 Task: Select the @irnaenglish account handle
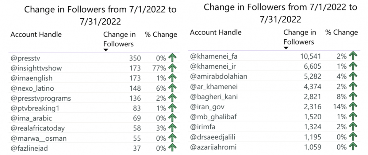32,78
